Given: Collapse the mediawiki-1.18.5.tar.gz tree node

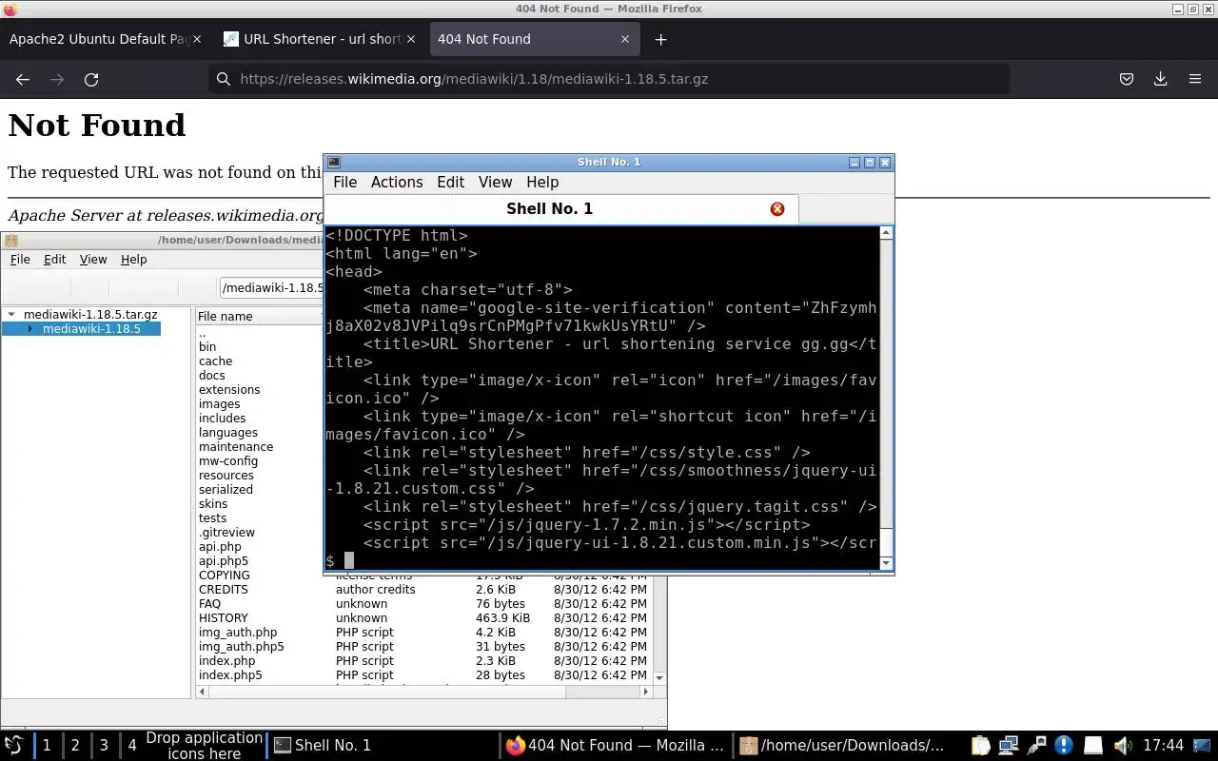Looking at the screenshot, I should (11, 314).
